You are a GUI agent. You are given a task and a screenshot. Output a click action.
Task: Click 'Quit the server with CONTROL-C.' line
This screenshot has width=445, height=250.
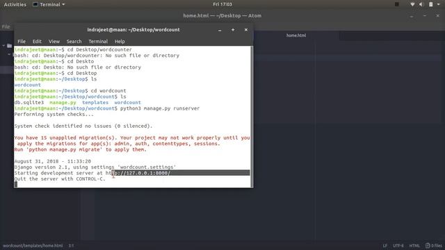tap(60, 179)
